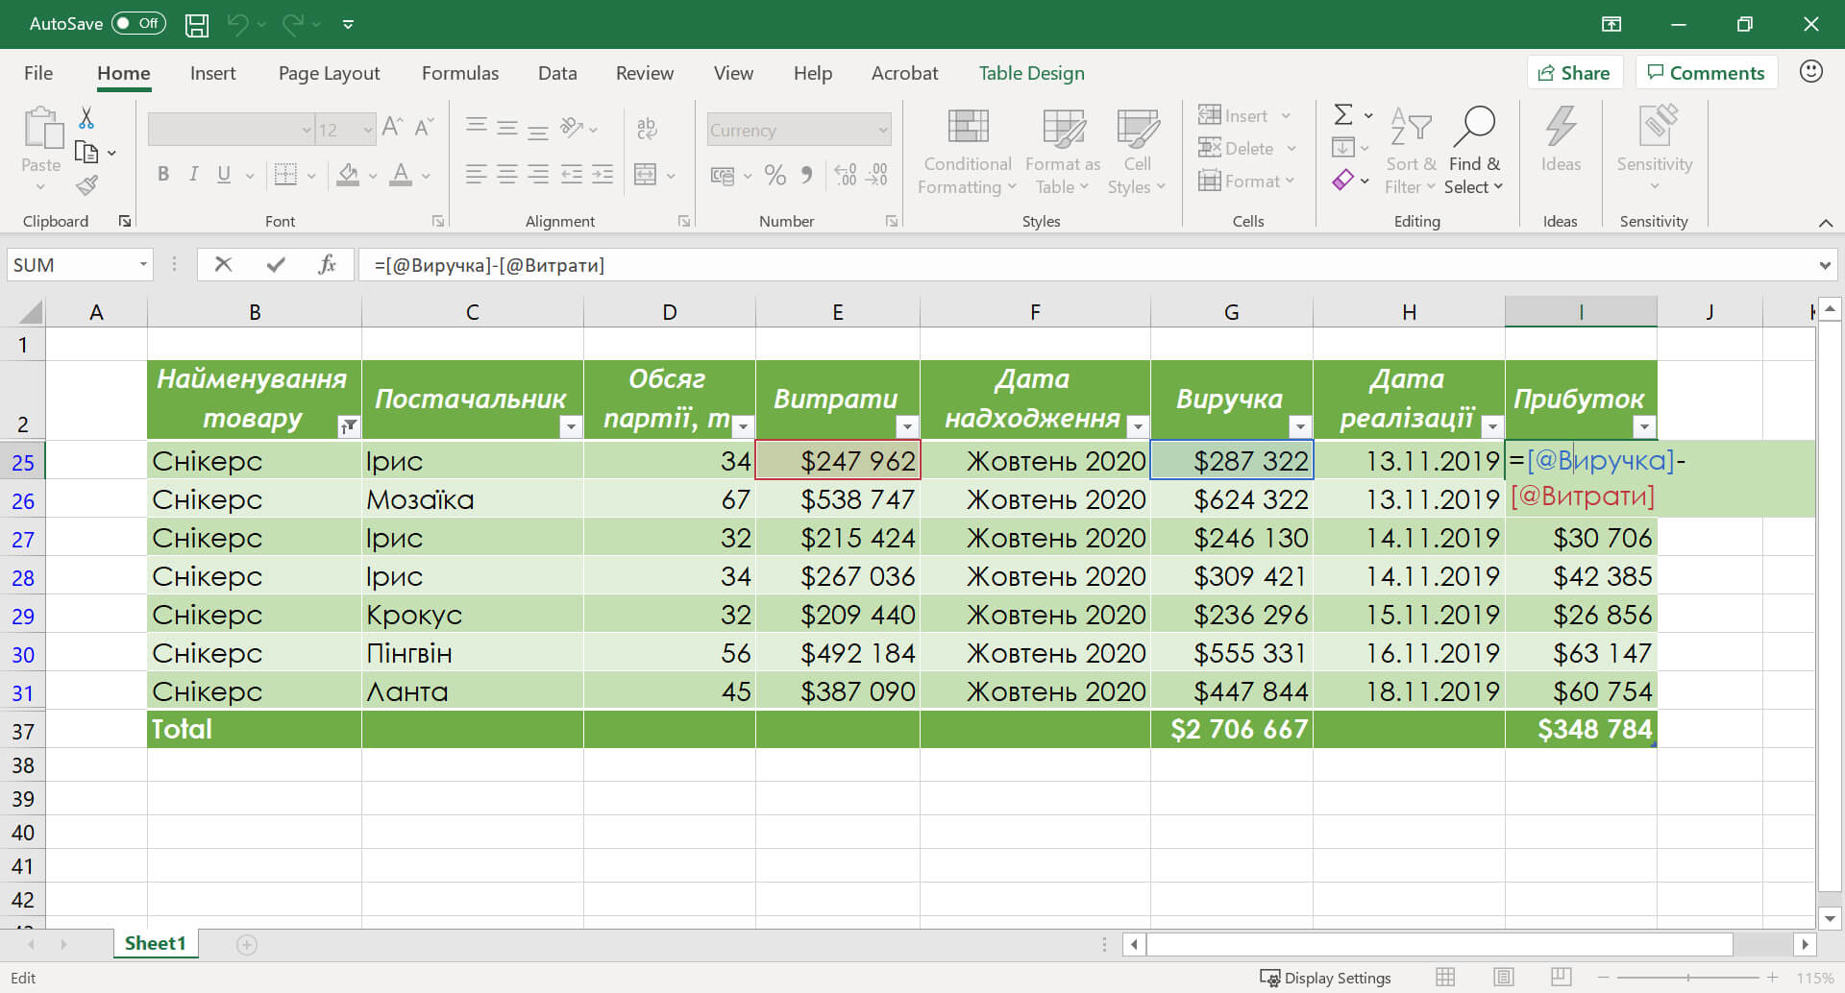Screen dimensions: 1845x993
Task: Click the Format Painter brush icon
Action: (87, 185)
